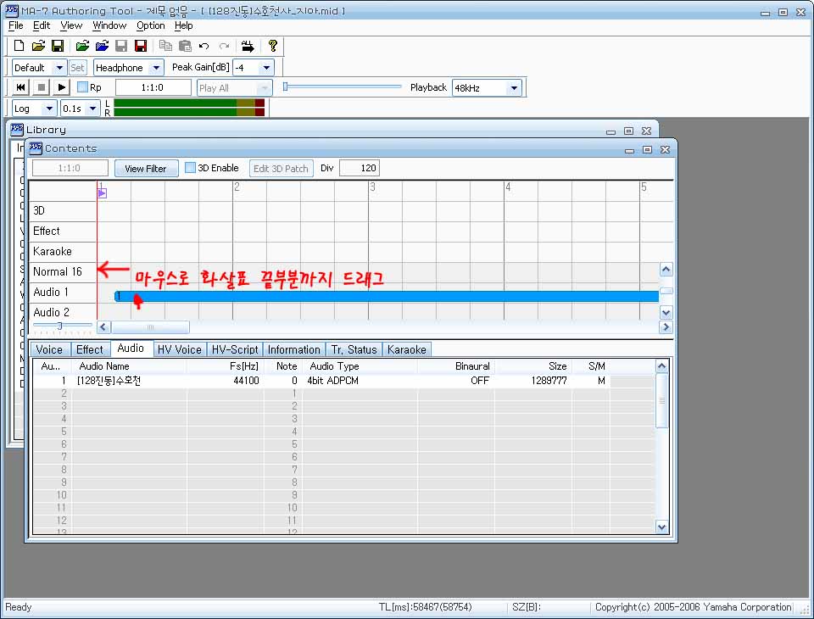Click the blue open folder icon
Screen dimensions: 814x619
(102, 46)
